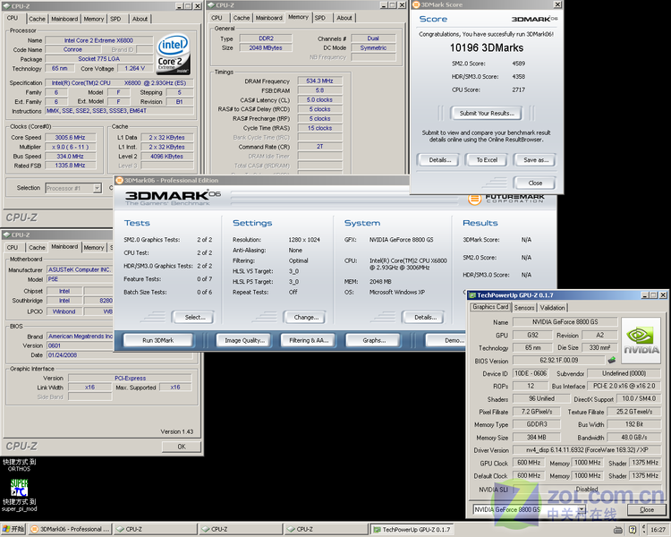Click DRAM Frequency value 534.3 MHz

click(x=319, y=81)
